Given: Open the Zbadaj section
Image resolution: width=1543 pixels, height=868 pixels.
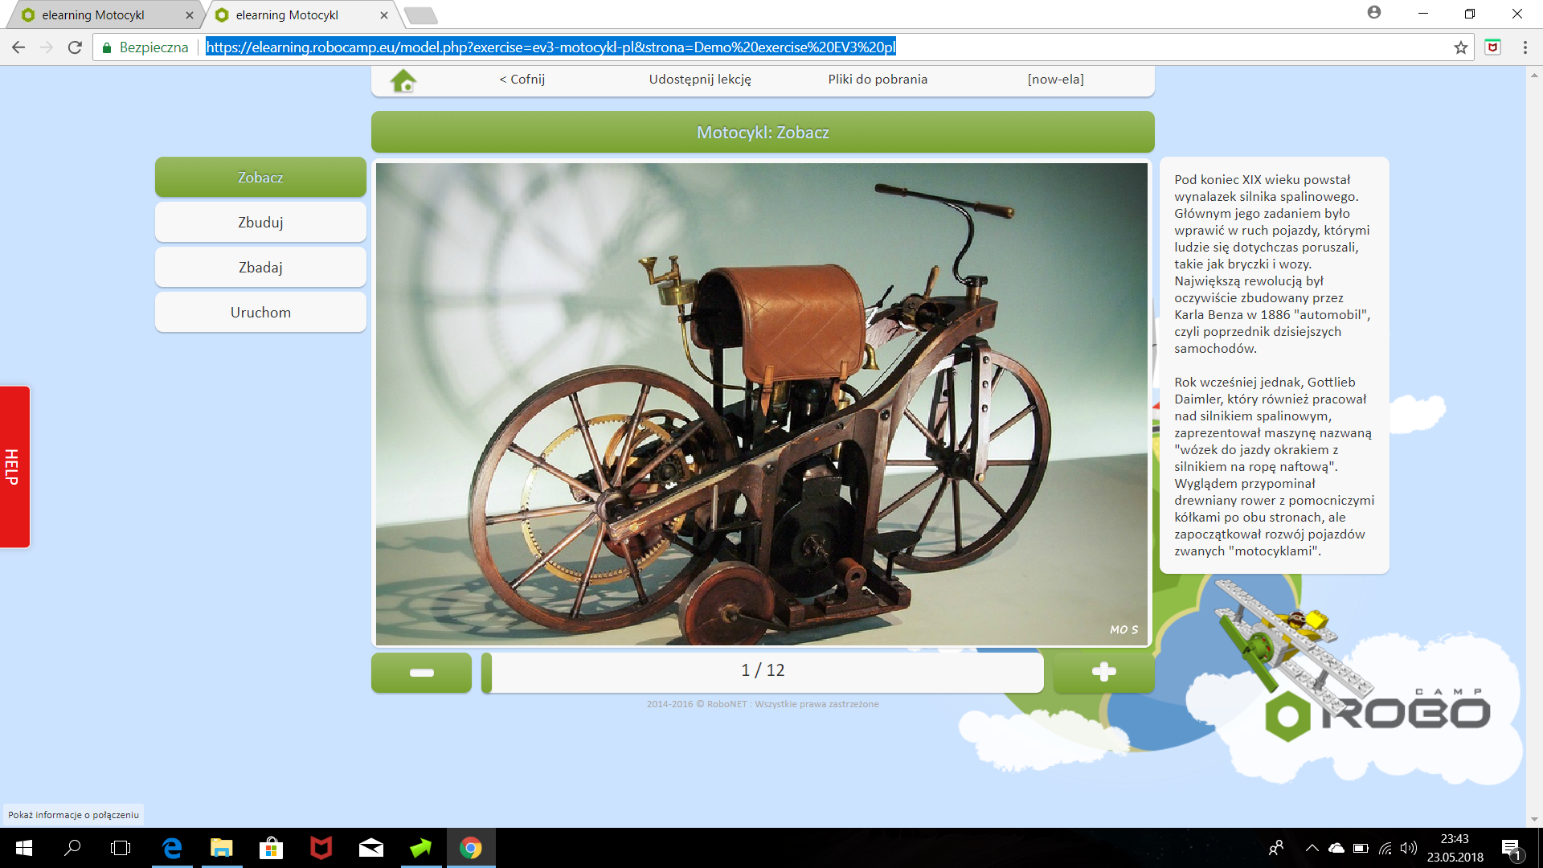Looking at the screenshot, I should coord(260,267).
